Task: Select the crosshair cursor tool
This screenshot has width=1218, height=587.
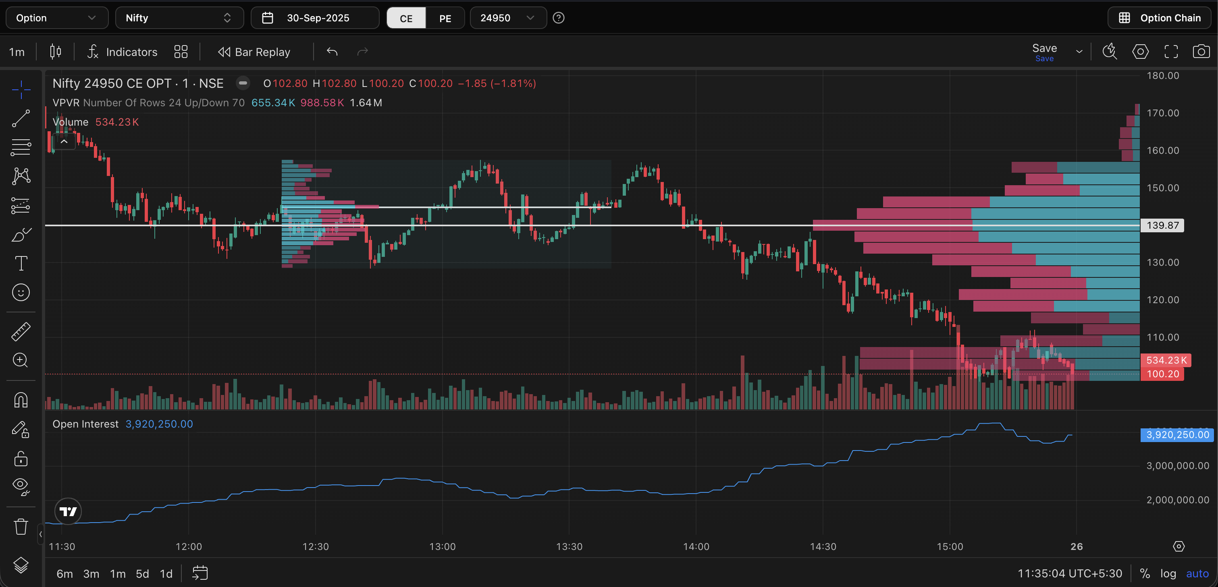Action: 21,89
